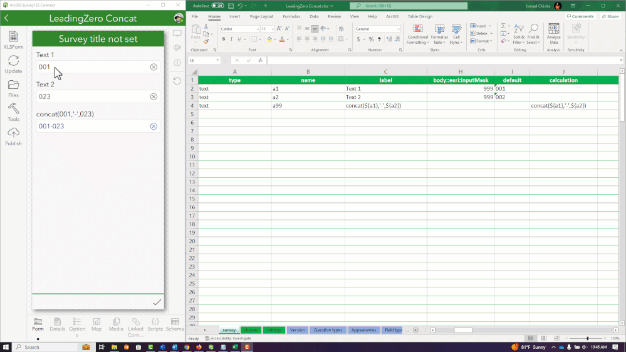
Task: Submit survey with the checkmark button
Action: 157,302
